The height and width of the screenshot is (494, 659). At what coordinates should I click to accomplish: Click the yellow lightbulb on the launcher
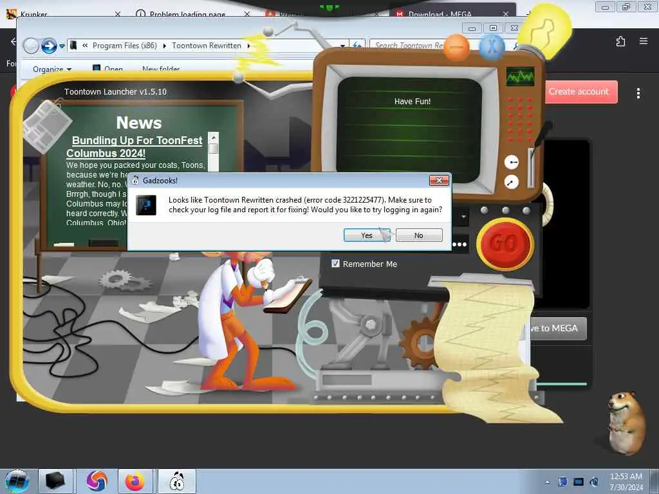546,30
